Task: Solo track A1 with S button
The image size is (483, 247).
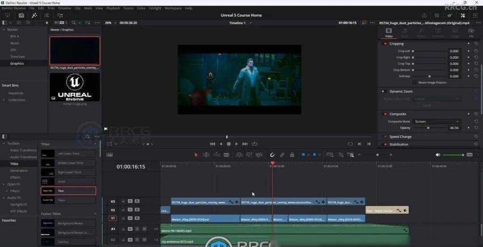Action: [137, 229]
